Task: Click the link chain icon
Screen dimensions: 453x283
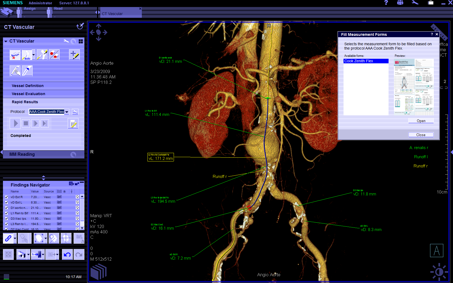Action: point(8,238)
